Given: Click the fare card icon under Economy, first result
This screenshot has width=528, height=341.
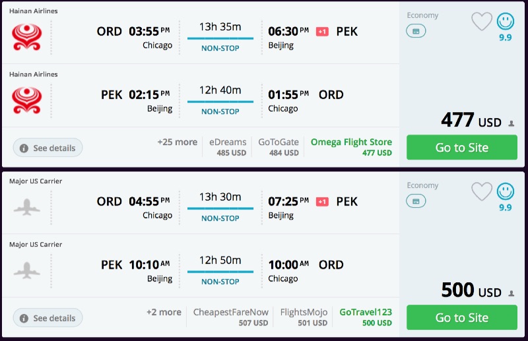Looking at the screenshot, I should pyautogui.click(x=416, y=31).
